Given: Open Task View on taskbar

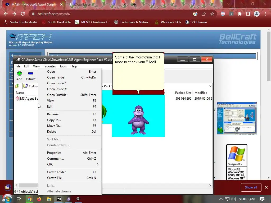Looking at the screenshot, I should coord(19,199).
